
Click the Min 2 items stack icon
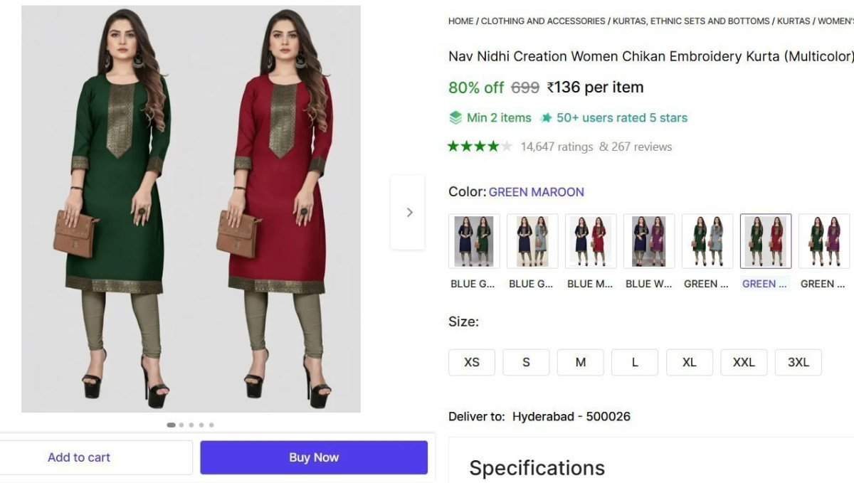[455, 118]
